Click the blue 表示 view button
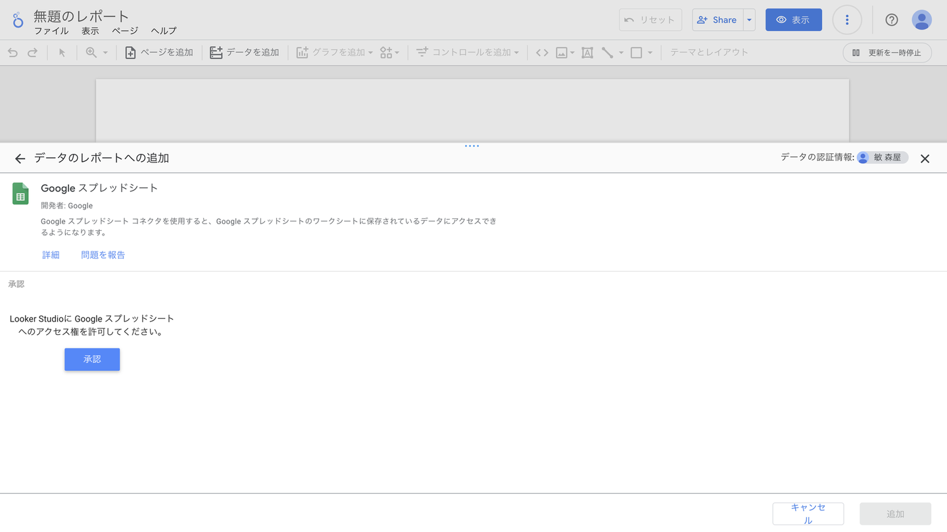This screenshot has width=947, height=532. coord(794,20)
